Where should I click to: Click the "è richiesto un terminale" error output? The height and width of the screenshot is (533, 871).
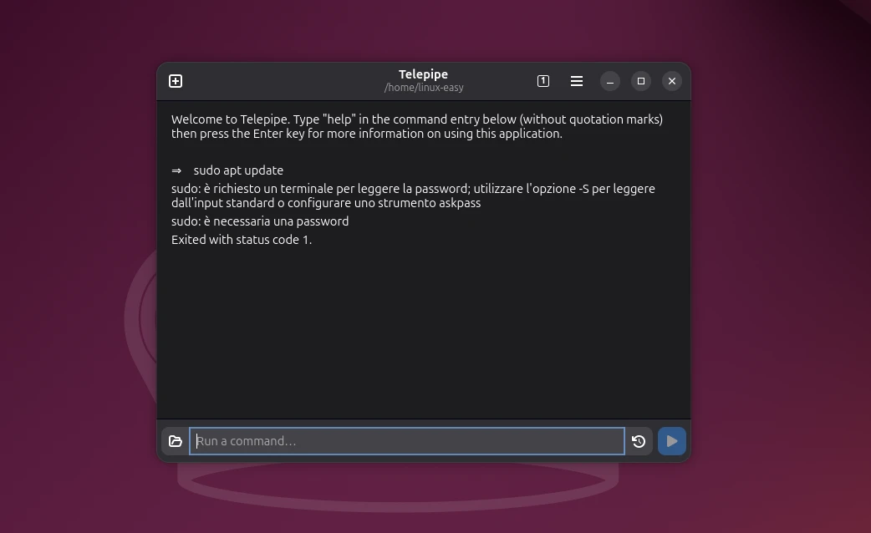click(413, 195)
